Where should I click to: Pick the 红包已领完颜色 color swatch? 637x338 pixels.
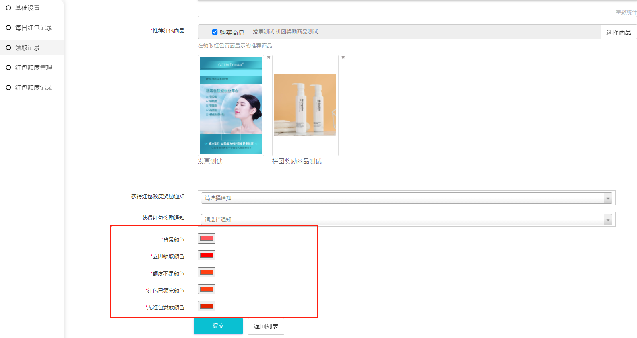[207, 289]
